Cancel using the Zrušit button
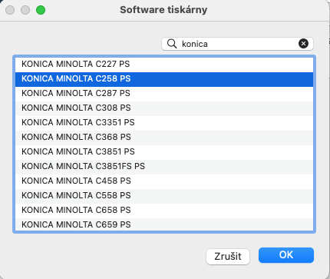Viewport: 330px width, 279px height. coord(228,257)
